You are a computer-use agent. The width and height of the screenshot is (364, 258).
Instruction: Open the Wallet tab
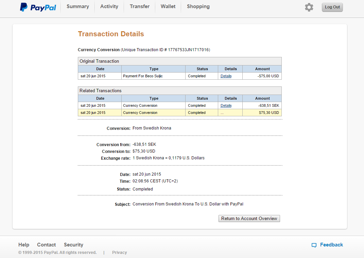168,6
